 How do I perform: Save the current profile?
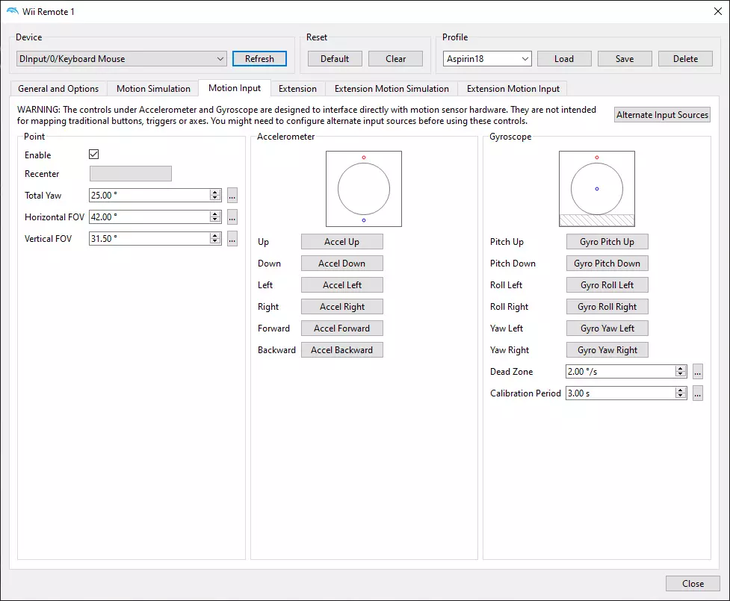625,59
